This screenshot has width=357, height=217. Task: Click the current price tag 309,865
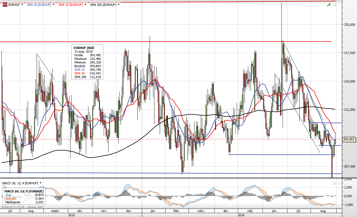[x=349, y=139]
